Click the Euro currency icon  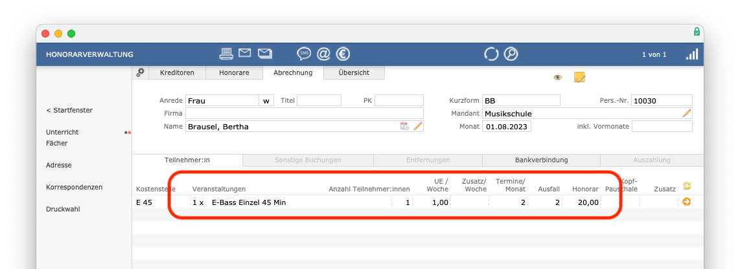point(343,54)
